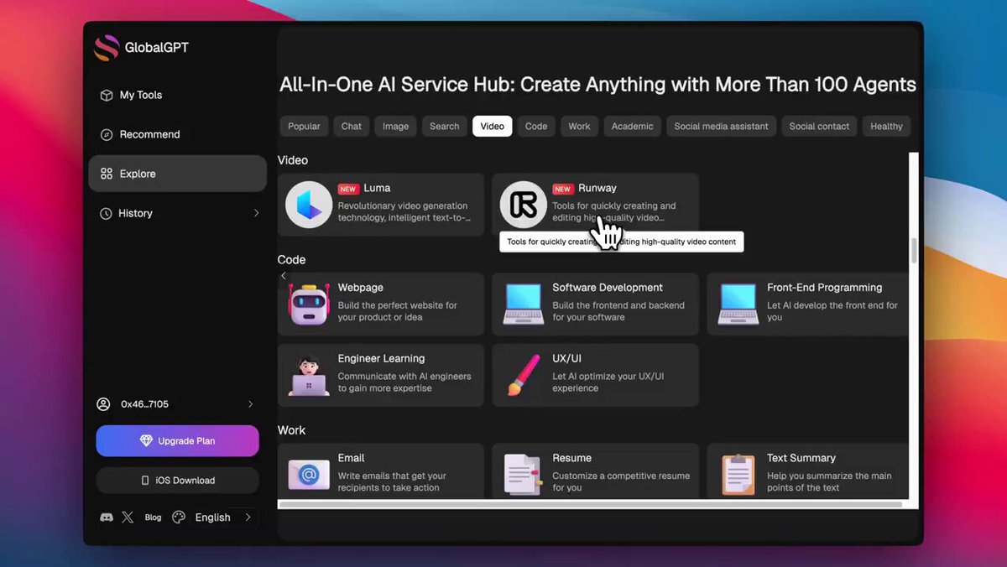
Task: Select the Explore grid icon
Action: click(107, 174)
